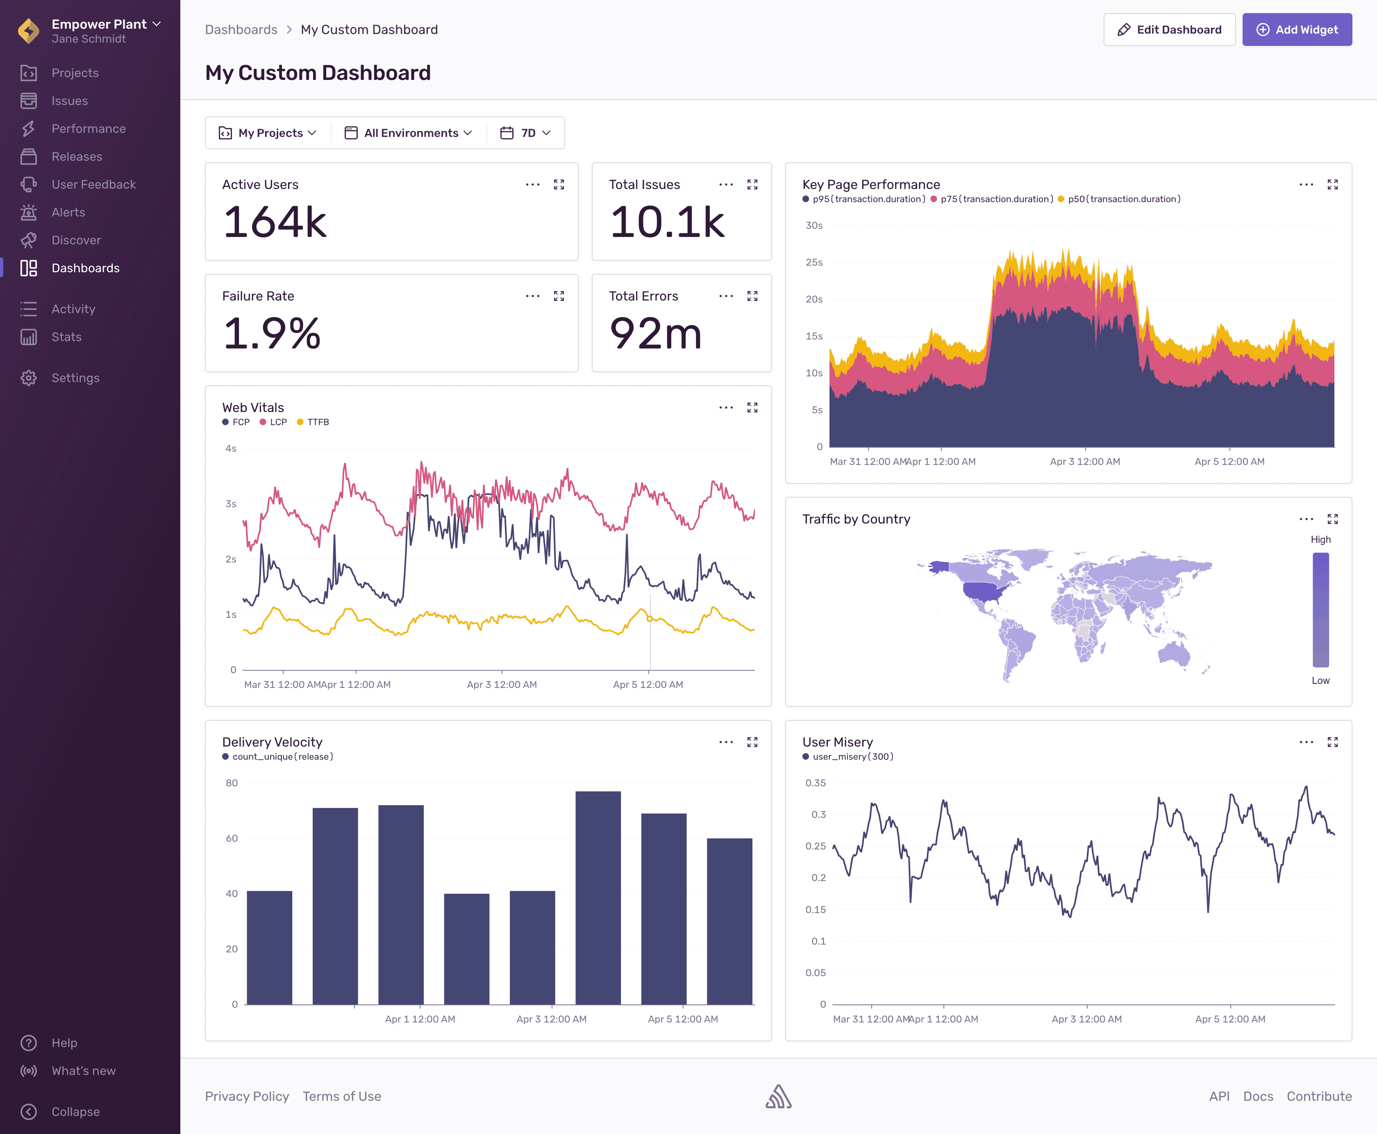Toggle fullscreen on Key Page Performance chart
Screen dimensions: 1377x1134
[1334, 184]
